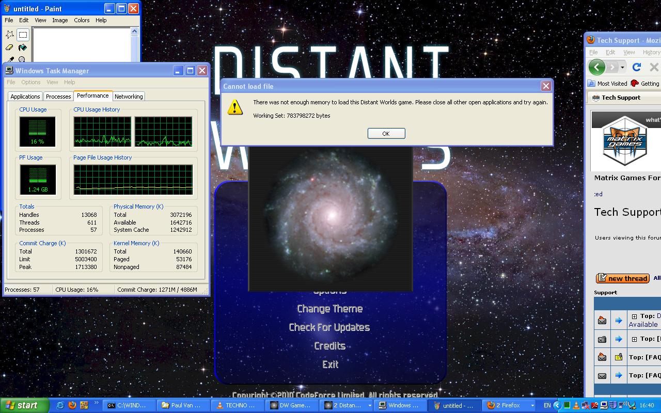Open Paint's View menu
Image resolution: width=661 pixels, height=413 pixels.
point(40,20)
